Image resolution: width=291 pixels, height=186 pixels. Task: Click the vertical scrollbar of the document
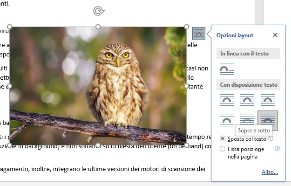(x=259, y=12)
